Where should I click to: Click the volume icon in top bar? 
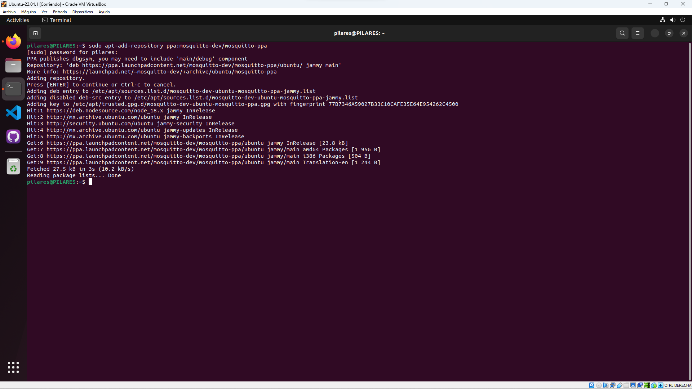point(673,20)
